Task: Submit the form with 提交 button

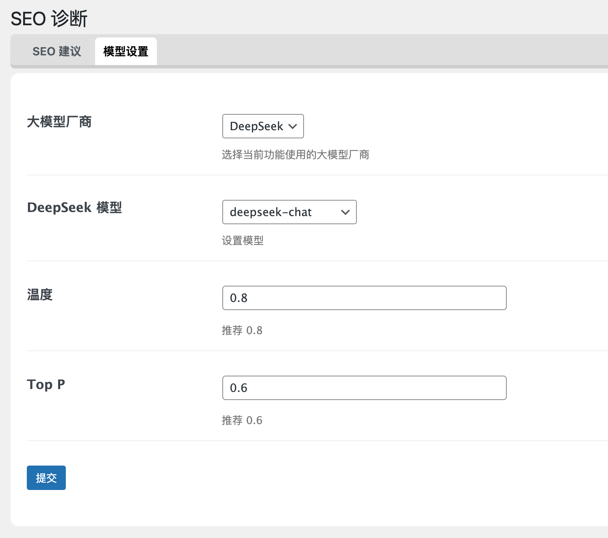Action: (x=46, y=478)
